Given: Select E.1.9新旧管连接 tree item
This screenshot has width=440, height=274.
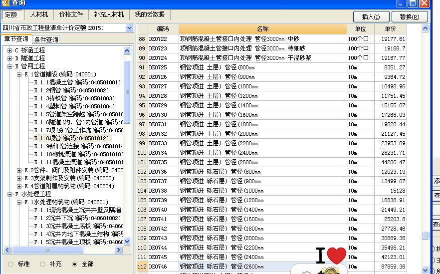Looking at the screenshot, I should point(78,146).
